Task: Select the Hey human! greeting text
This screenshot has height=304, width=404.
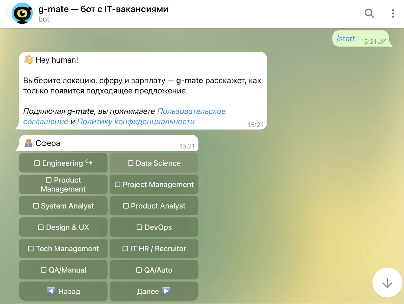Action: coord(57,60)
